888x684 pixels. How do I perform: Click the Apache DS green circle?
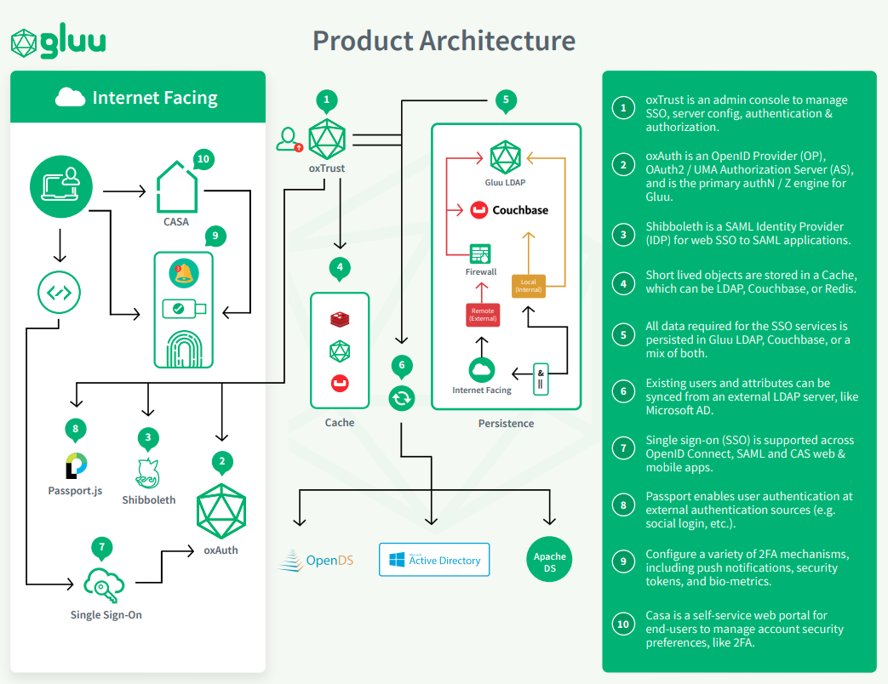[x=550, y=561]
